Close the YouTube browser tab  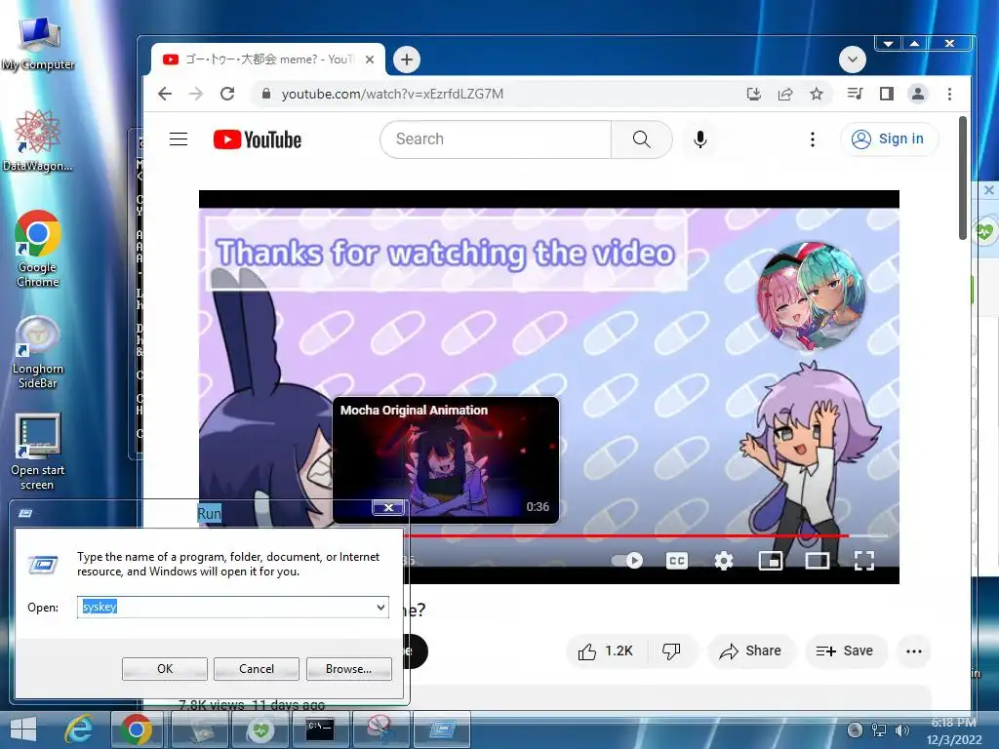click(370, 59)
